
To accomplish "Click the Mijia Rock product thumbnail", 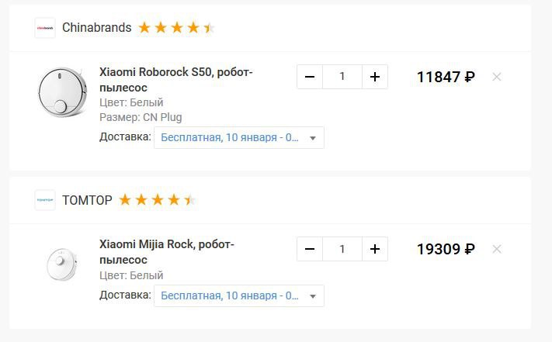I will (x=62, y=264).
